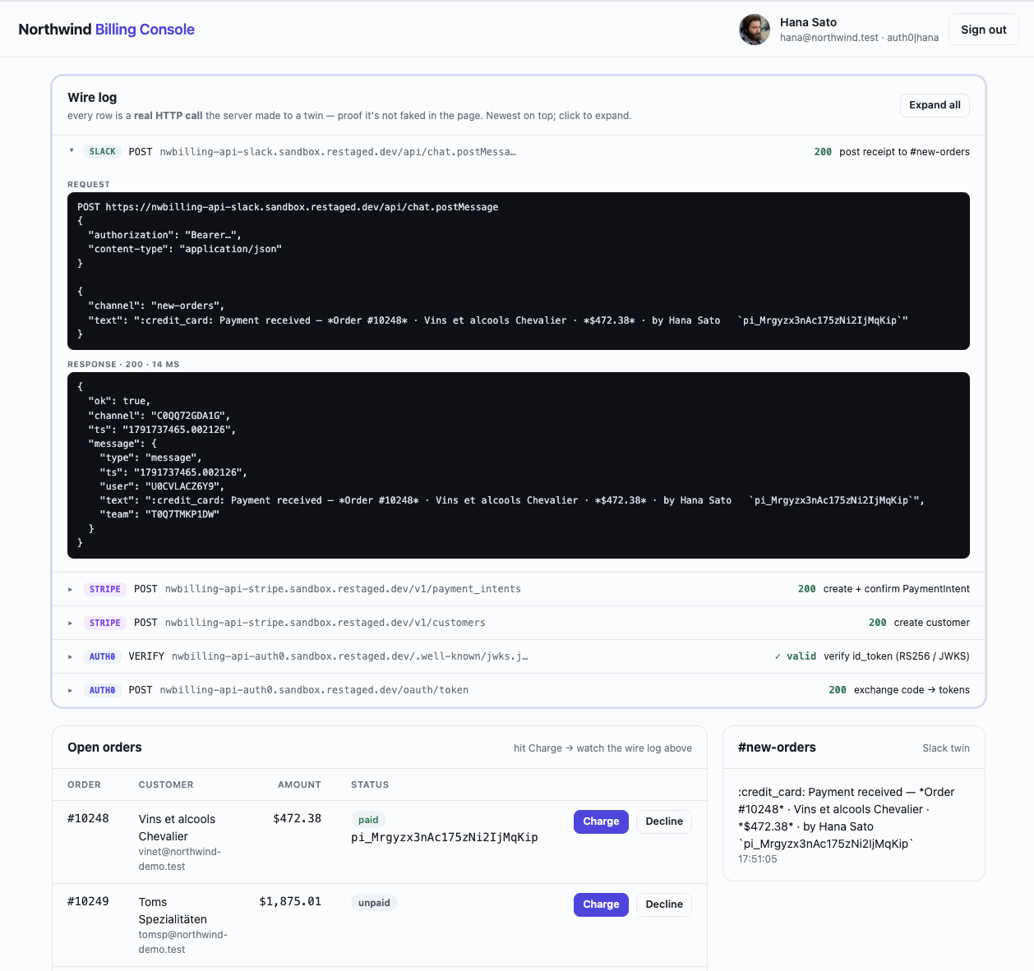Click the Northwind Billing Console title
The width and height of the screenshot is (1034, 971).
coord(107,30)
